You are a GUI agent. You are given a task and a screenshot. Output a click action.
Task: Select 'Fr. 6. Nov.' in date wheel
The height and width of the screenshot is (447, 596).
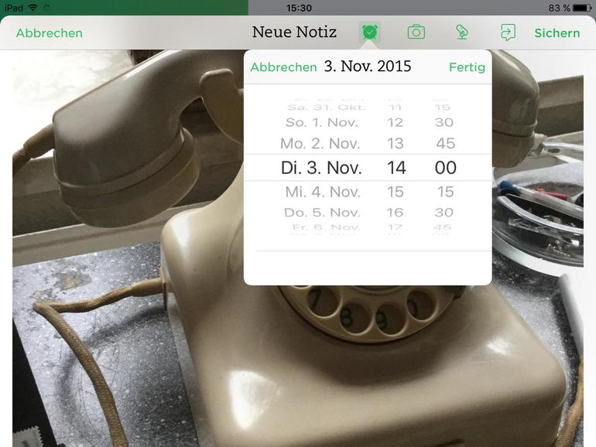pyautogui.click(x=326, y=227)
